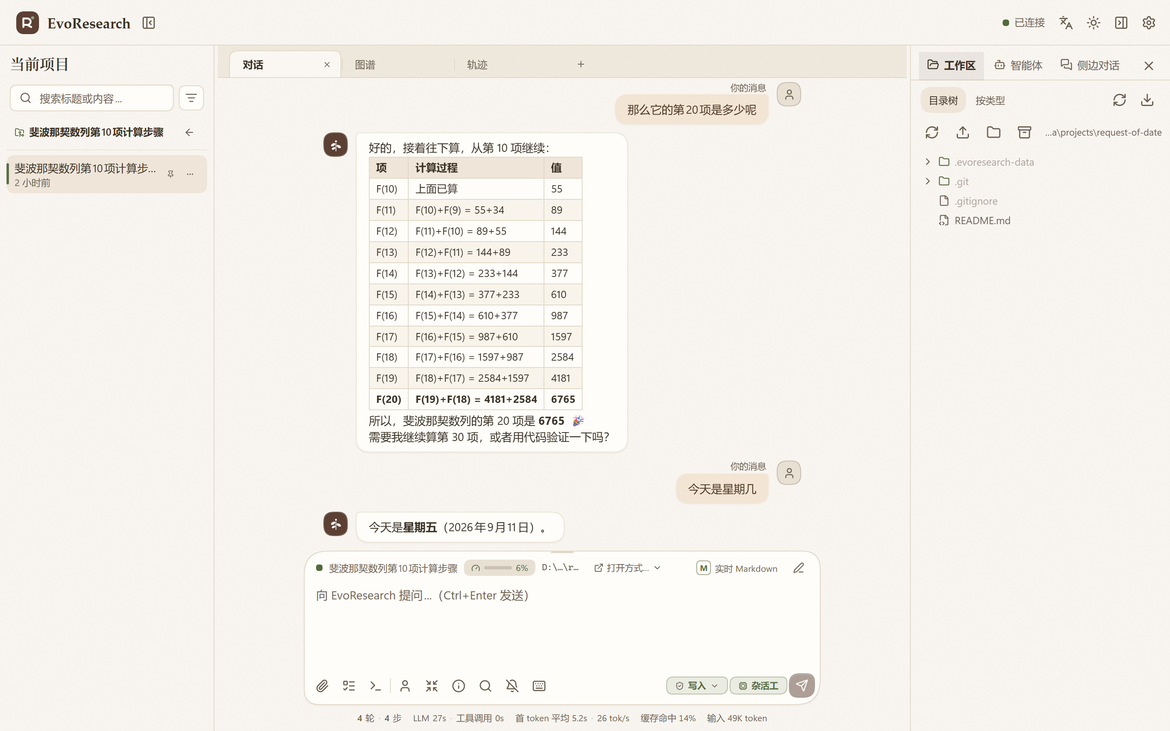
Task: Open filter options next to search
Action: click(191, 98)
